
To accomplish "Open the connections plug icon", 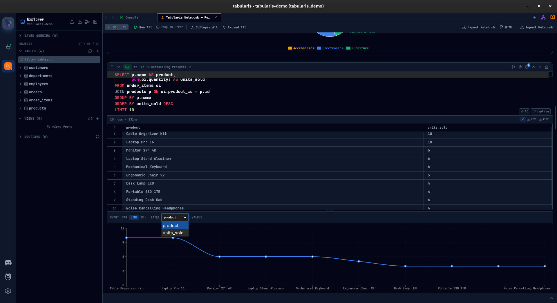I will click(8, 47).
